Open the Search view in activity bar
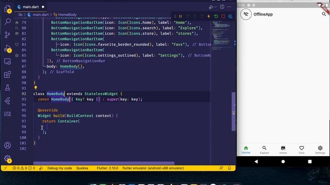The height and width of the screenshot is (185, 330). pos(8,22)
